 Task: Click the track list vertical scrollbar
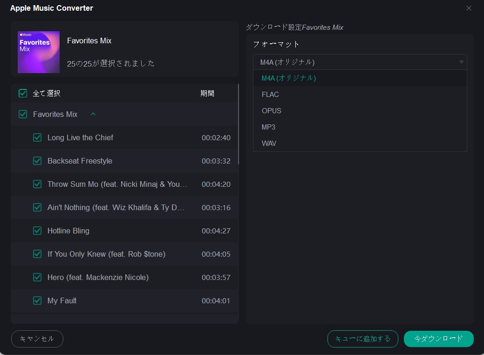coord(239,124)
